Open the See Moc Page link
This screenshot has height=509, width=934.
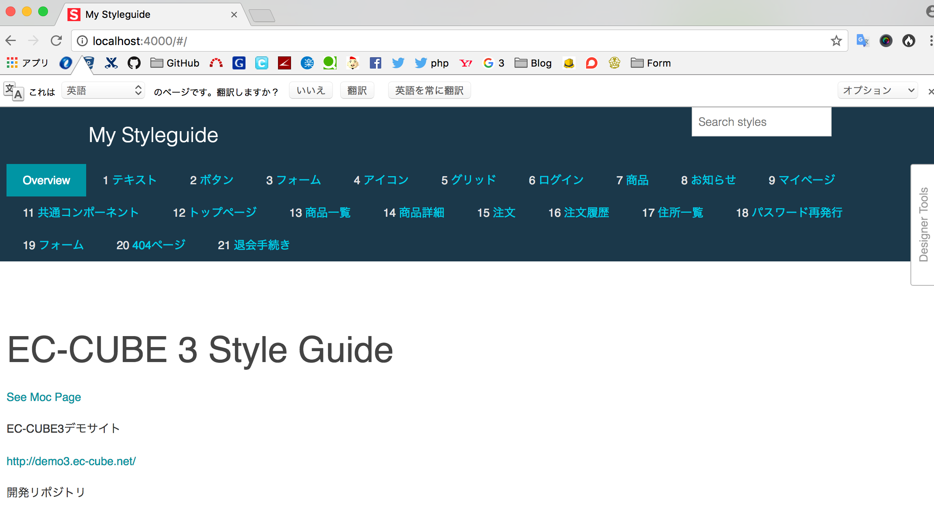pos(44,397)
